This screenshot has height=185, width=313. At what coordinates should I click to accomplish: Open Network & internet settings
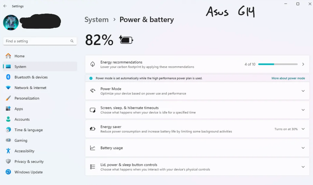pyautogui.click(x=30, y=88)
